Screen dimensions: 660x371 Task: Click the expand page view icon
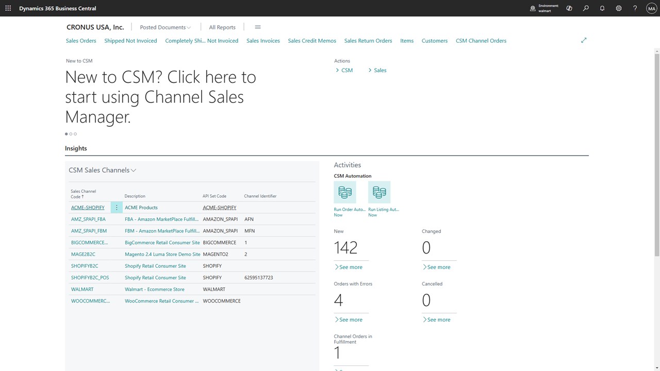pos(584,40)
